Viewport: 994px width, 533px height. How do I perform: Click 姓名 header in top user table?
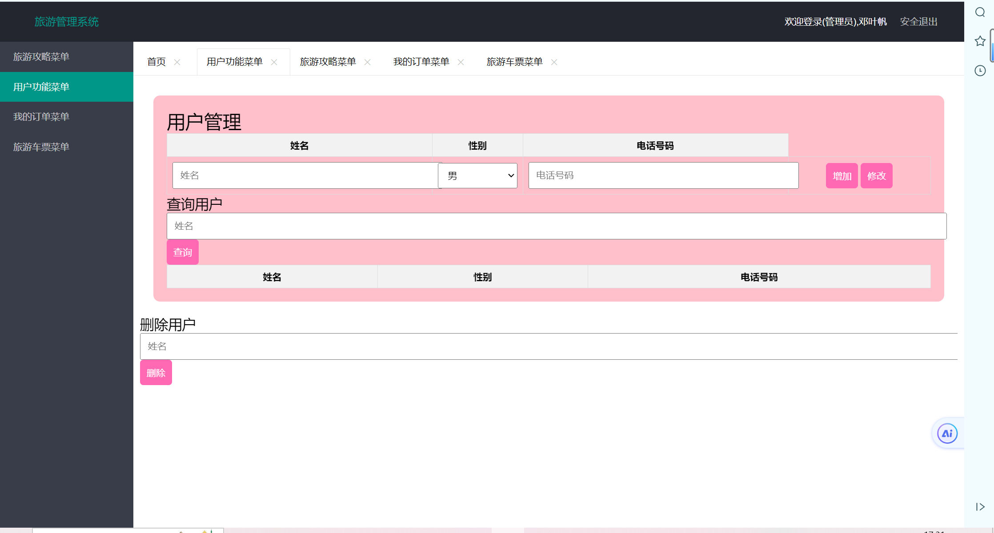pyautogui.click(x=300, y=146)
